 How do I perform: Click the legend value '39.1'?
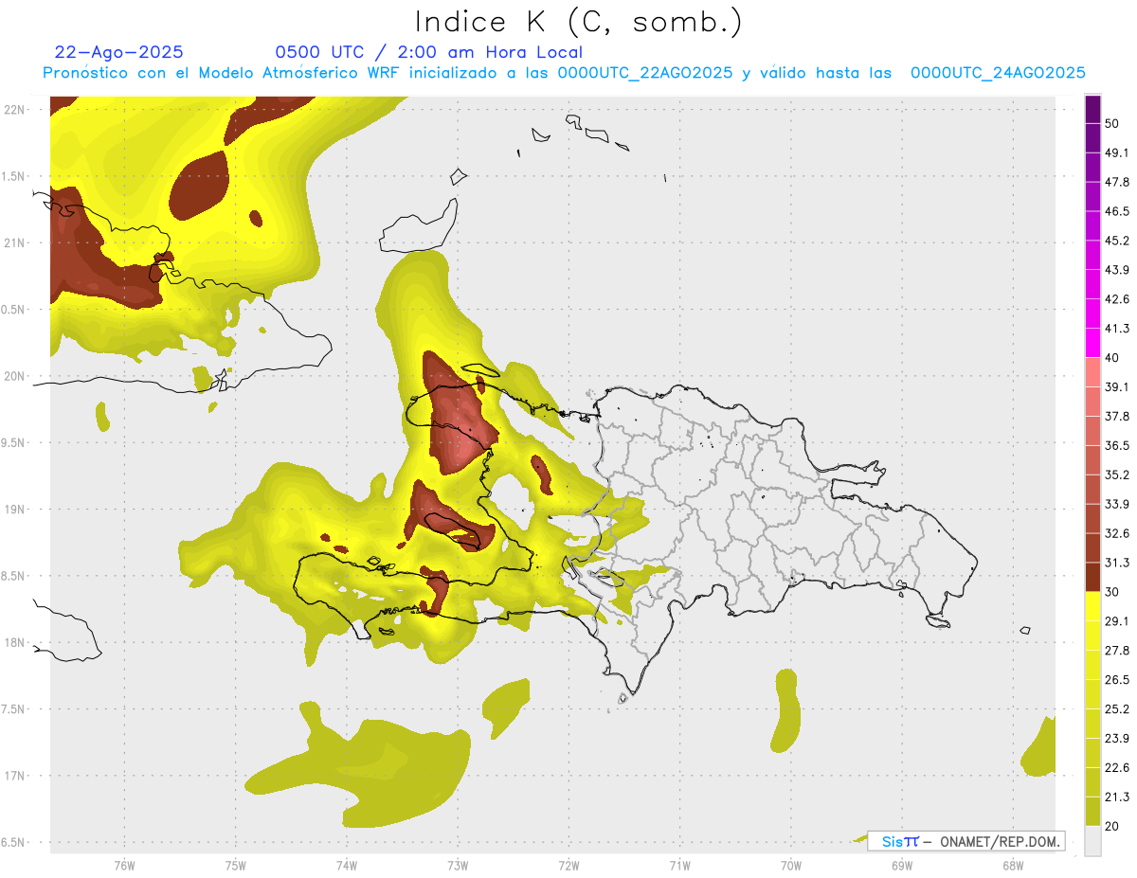click(1117, 386)
